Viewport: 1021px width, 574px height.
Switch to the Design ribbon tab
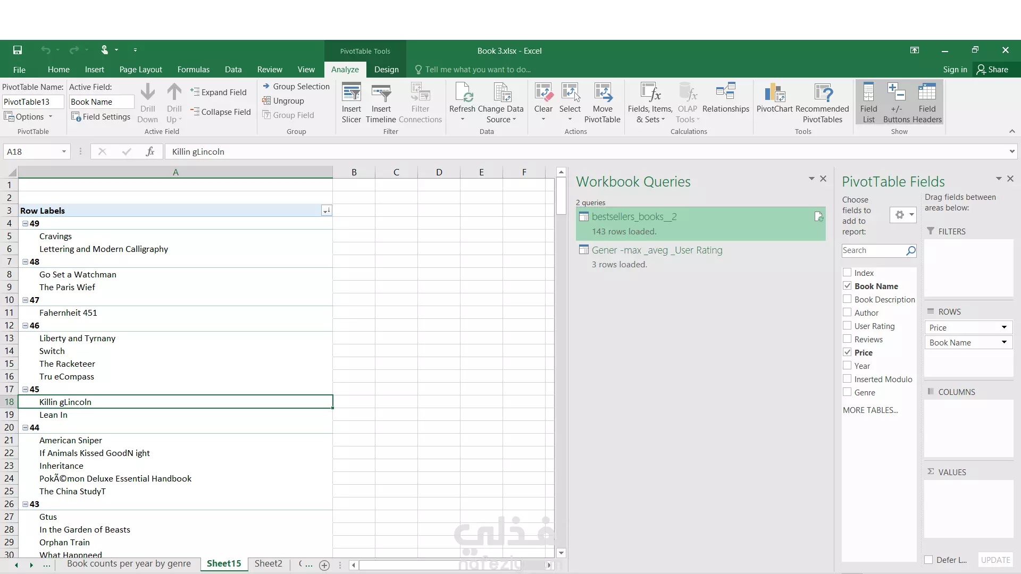(386, 70)
